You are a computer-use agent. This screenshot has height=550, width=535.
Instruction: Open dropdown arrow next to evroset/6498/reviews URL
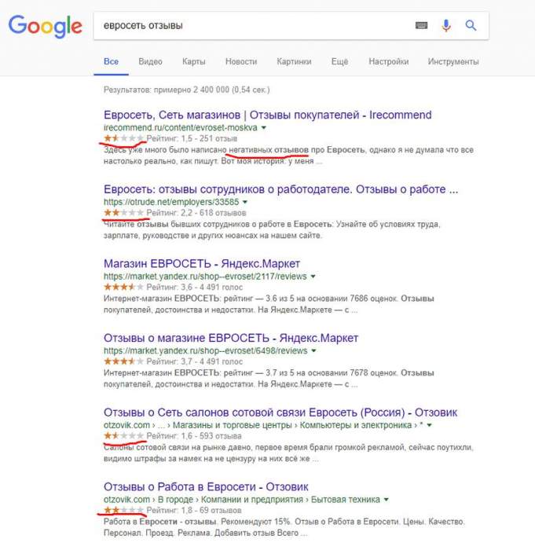pos(313,351)
